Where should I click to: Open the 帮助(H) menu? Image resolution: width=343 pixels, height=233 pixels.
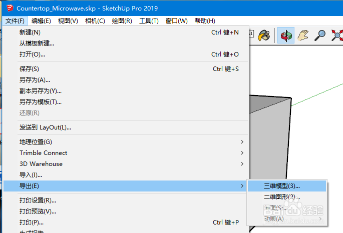click(x=205, y=21)
